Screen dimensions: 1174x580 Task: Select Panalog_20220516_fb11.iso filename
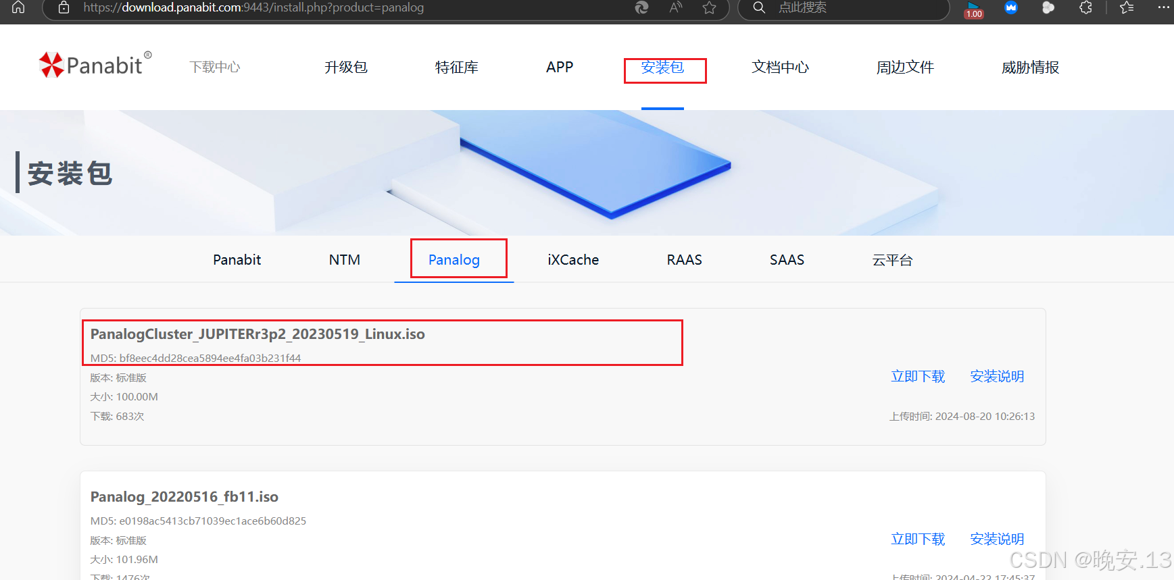pos(185,497)
